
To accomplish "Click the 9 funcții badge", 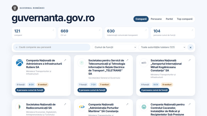I will [145, 85].
